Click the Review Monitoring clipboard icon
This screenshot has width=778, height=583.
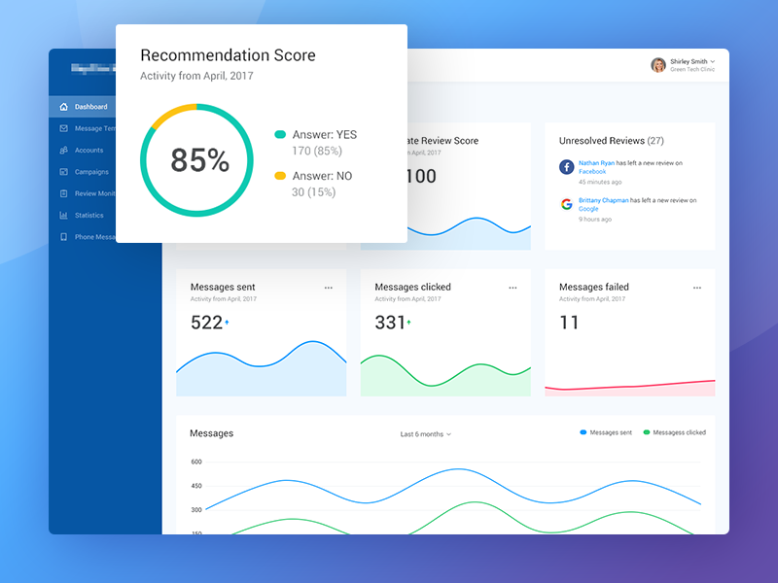pos(63,193)
